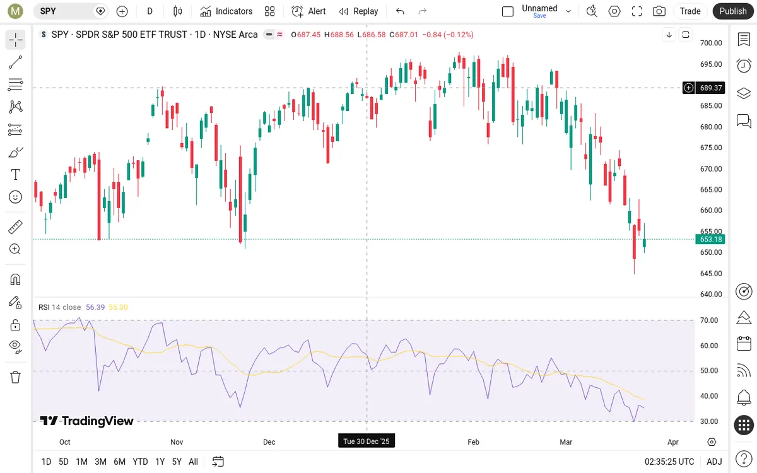Publish the chart idea
This screenshot has width=757, height=473.
[x=733, y=11]
